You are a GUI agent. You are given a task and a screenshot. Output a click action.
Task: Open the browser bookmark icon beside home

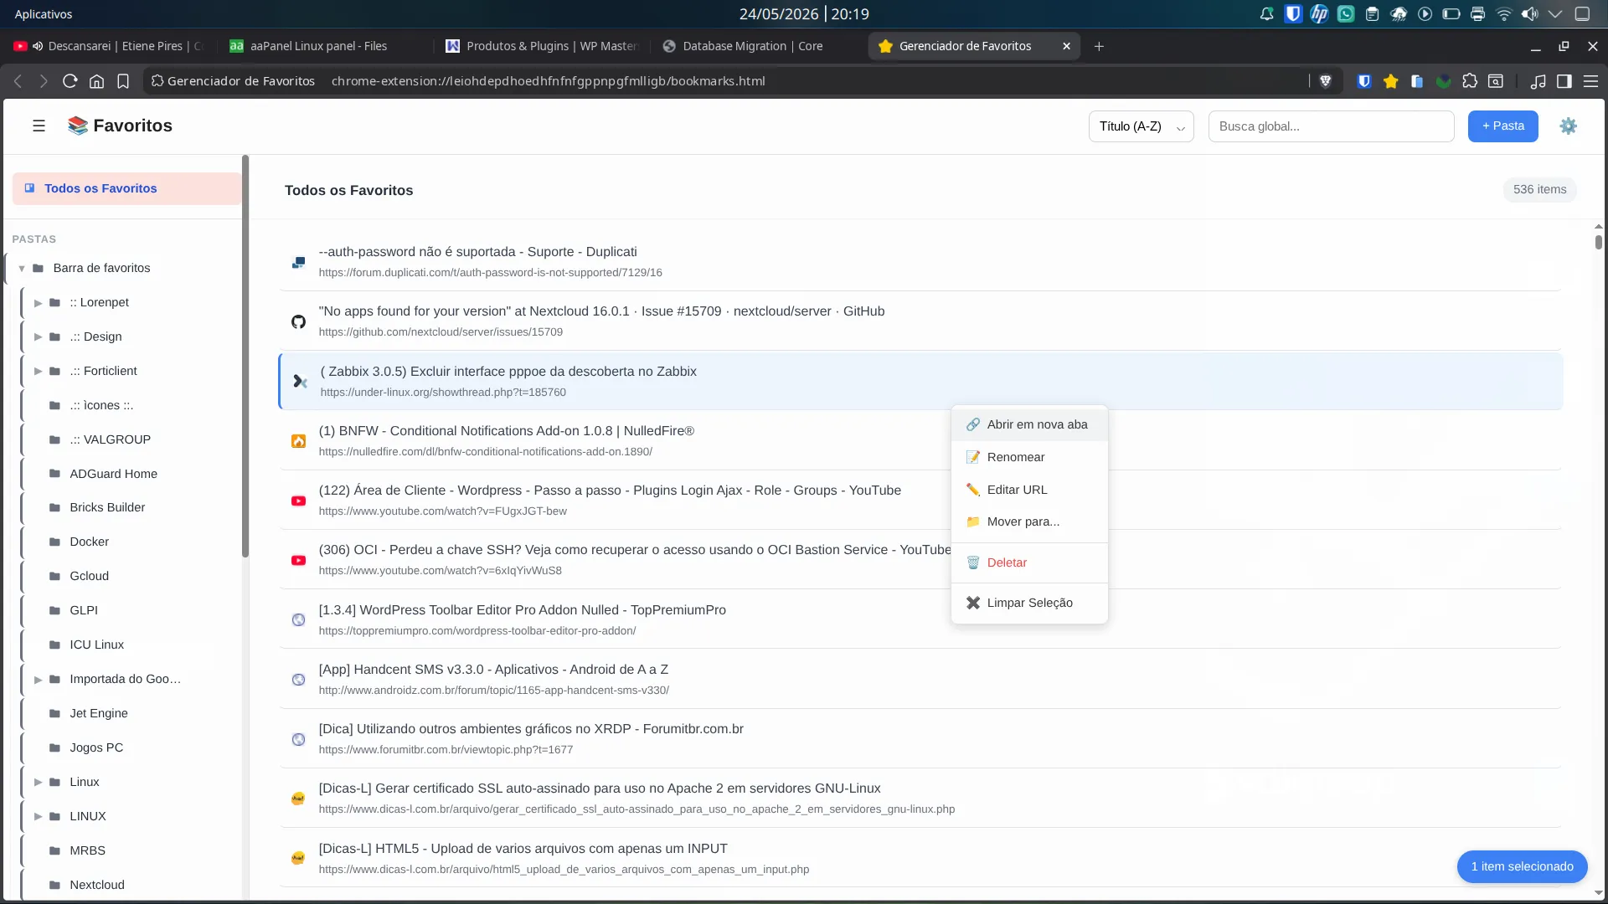click(x=123, y=81)
